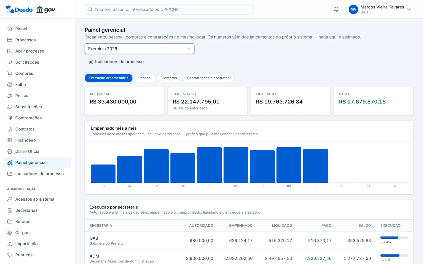Click the Autorizado value R$ 33.430.000,00
The image size is (423, 264).
click(x=113, y=102)
